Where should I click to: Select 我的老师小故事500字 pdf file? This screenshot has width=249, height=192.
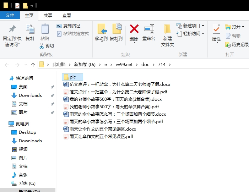pyautogui.click(x=111, y=106)
